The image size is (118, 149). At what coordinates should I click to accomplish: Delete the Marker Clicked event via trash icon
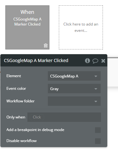(46, 45)
